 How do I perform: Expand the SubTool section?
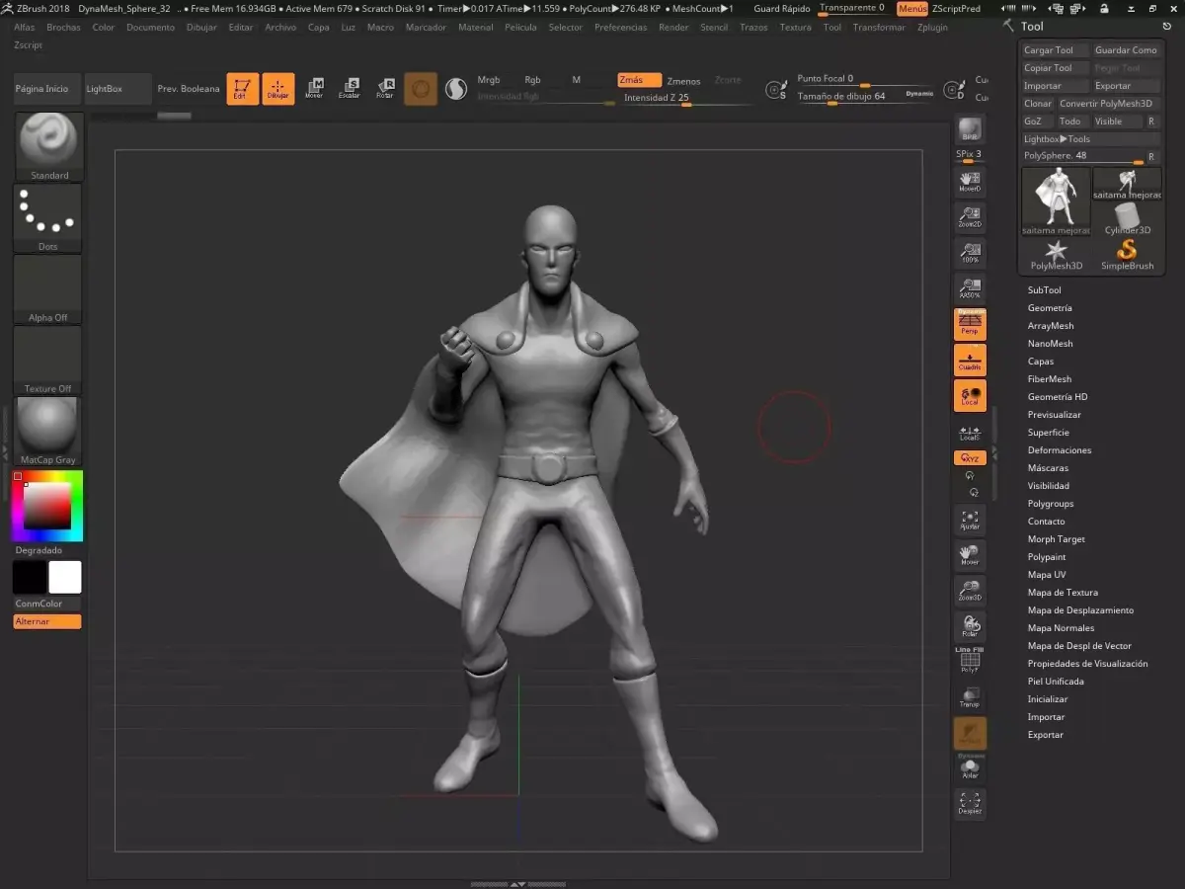1044,290
